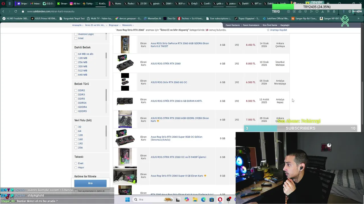Screen dimensions: 364x204
Task: Open Microsoft Store from the taskbar
Action: coord(212,199)
